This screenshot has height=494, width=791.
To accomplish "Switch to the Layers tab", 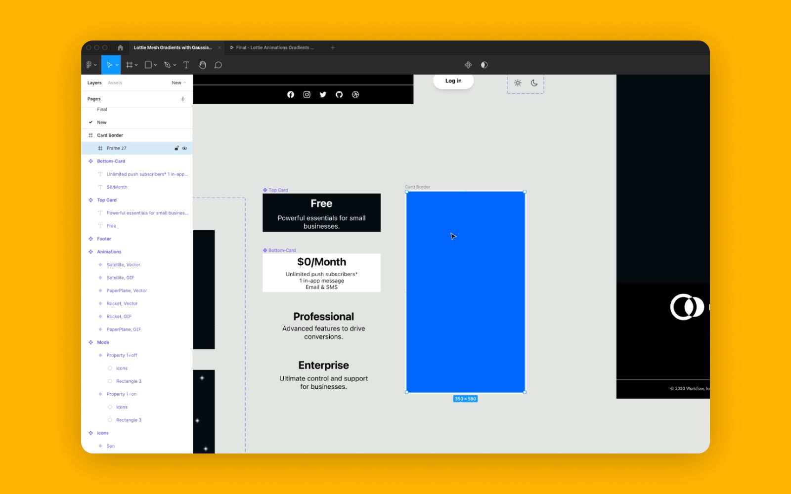I will [94, 83].
